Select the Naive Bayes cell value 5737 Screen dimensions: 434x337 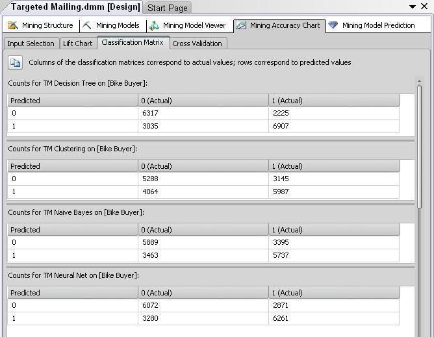coord(281,255)
